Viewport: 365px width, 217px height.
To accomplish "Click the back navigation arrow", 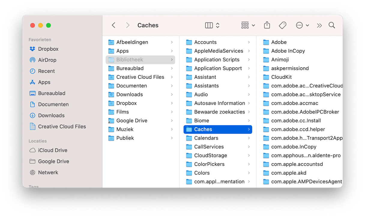I will pyautogui.click(x=113, y=25).
